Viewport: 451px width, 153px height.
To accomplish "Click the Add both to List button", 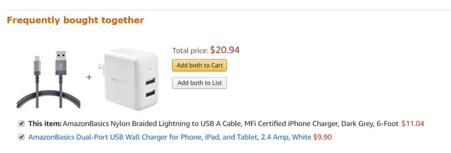I will [199, 83].
